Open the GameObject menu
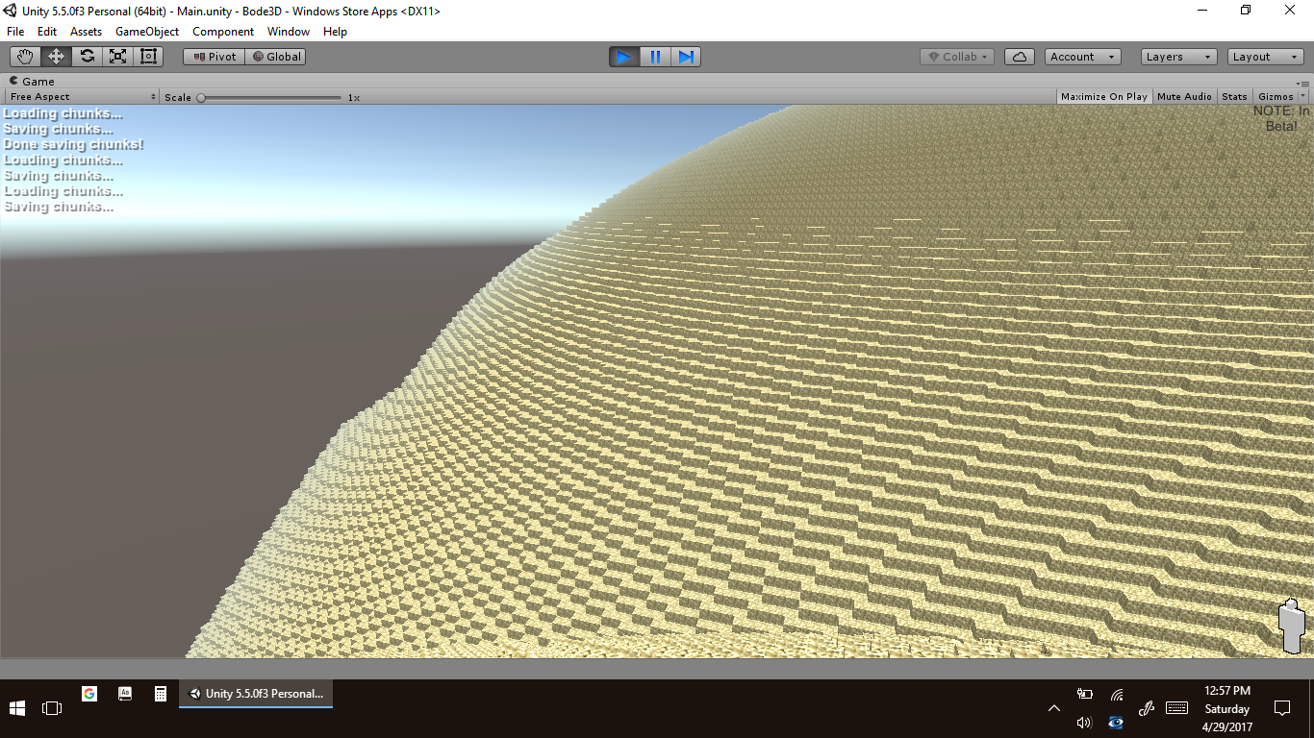Screen dimensions: 1314x738 point(147,32)
